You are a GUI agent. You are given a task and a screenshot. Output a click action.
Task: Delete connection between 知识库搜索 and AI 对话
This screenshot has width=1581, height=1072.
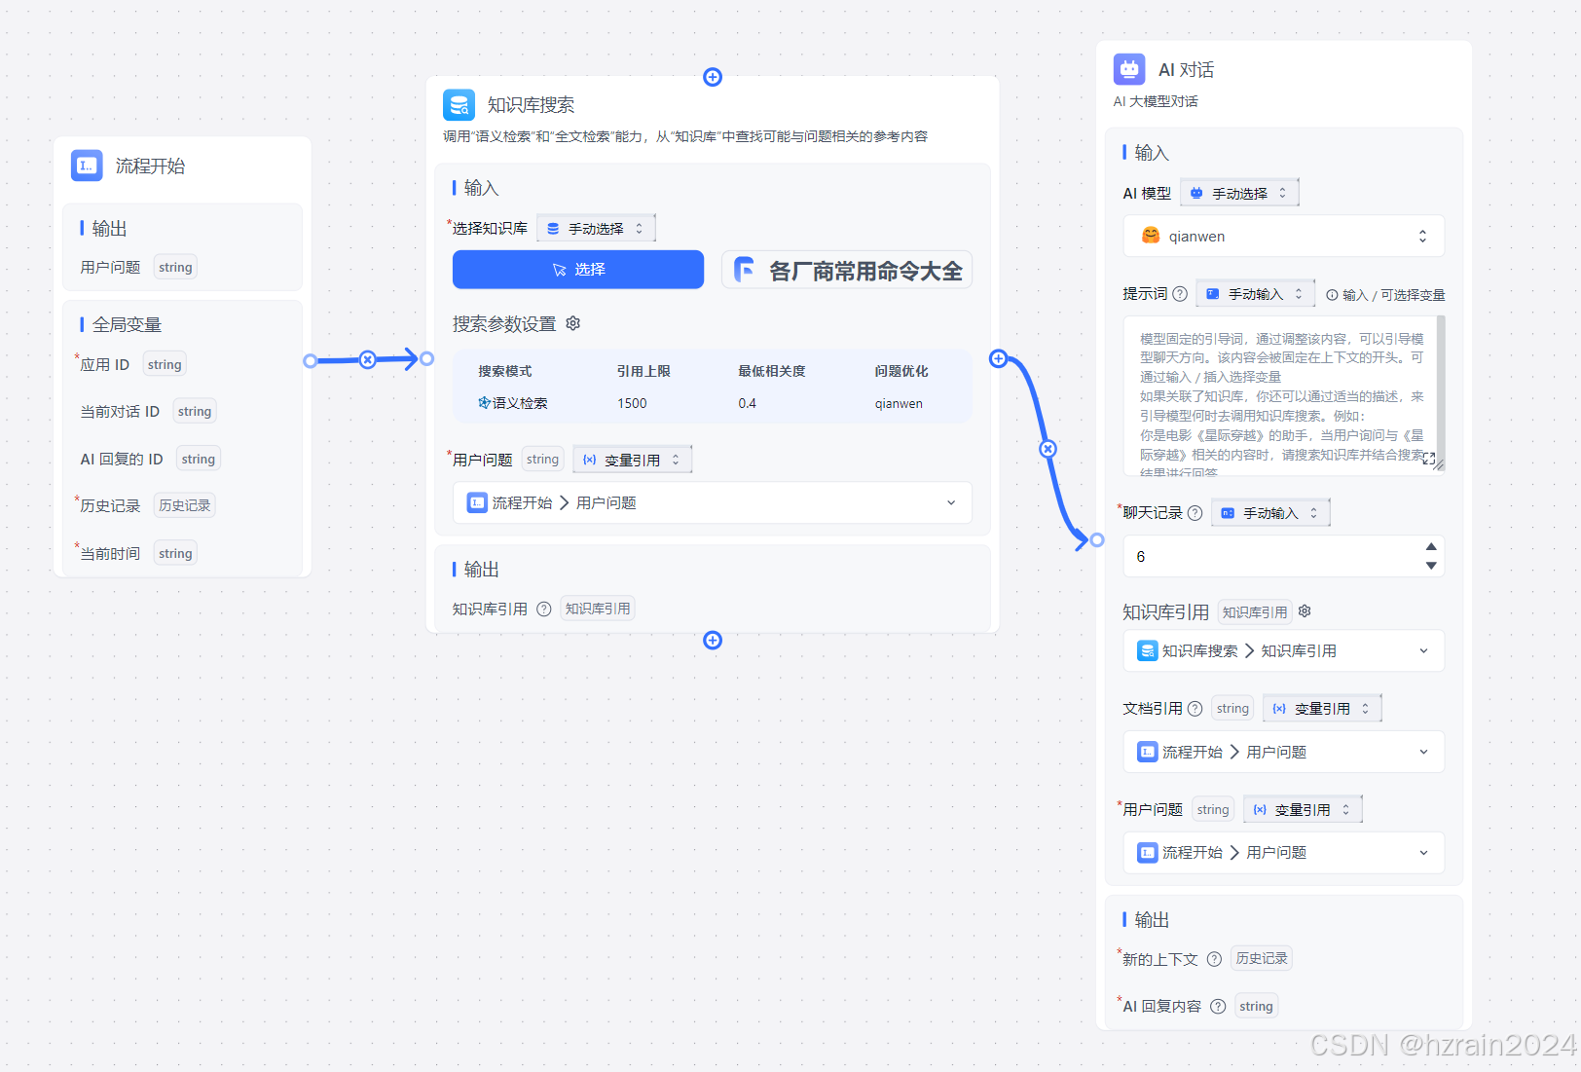pyautogui.click(x=1048, y=449)
